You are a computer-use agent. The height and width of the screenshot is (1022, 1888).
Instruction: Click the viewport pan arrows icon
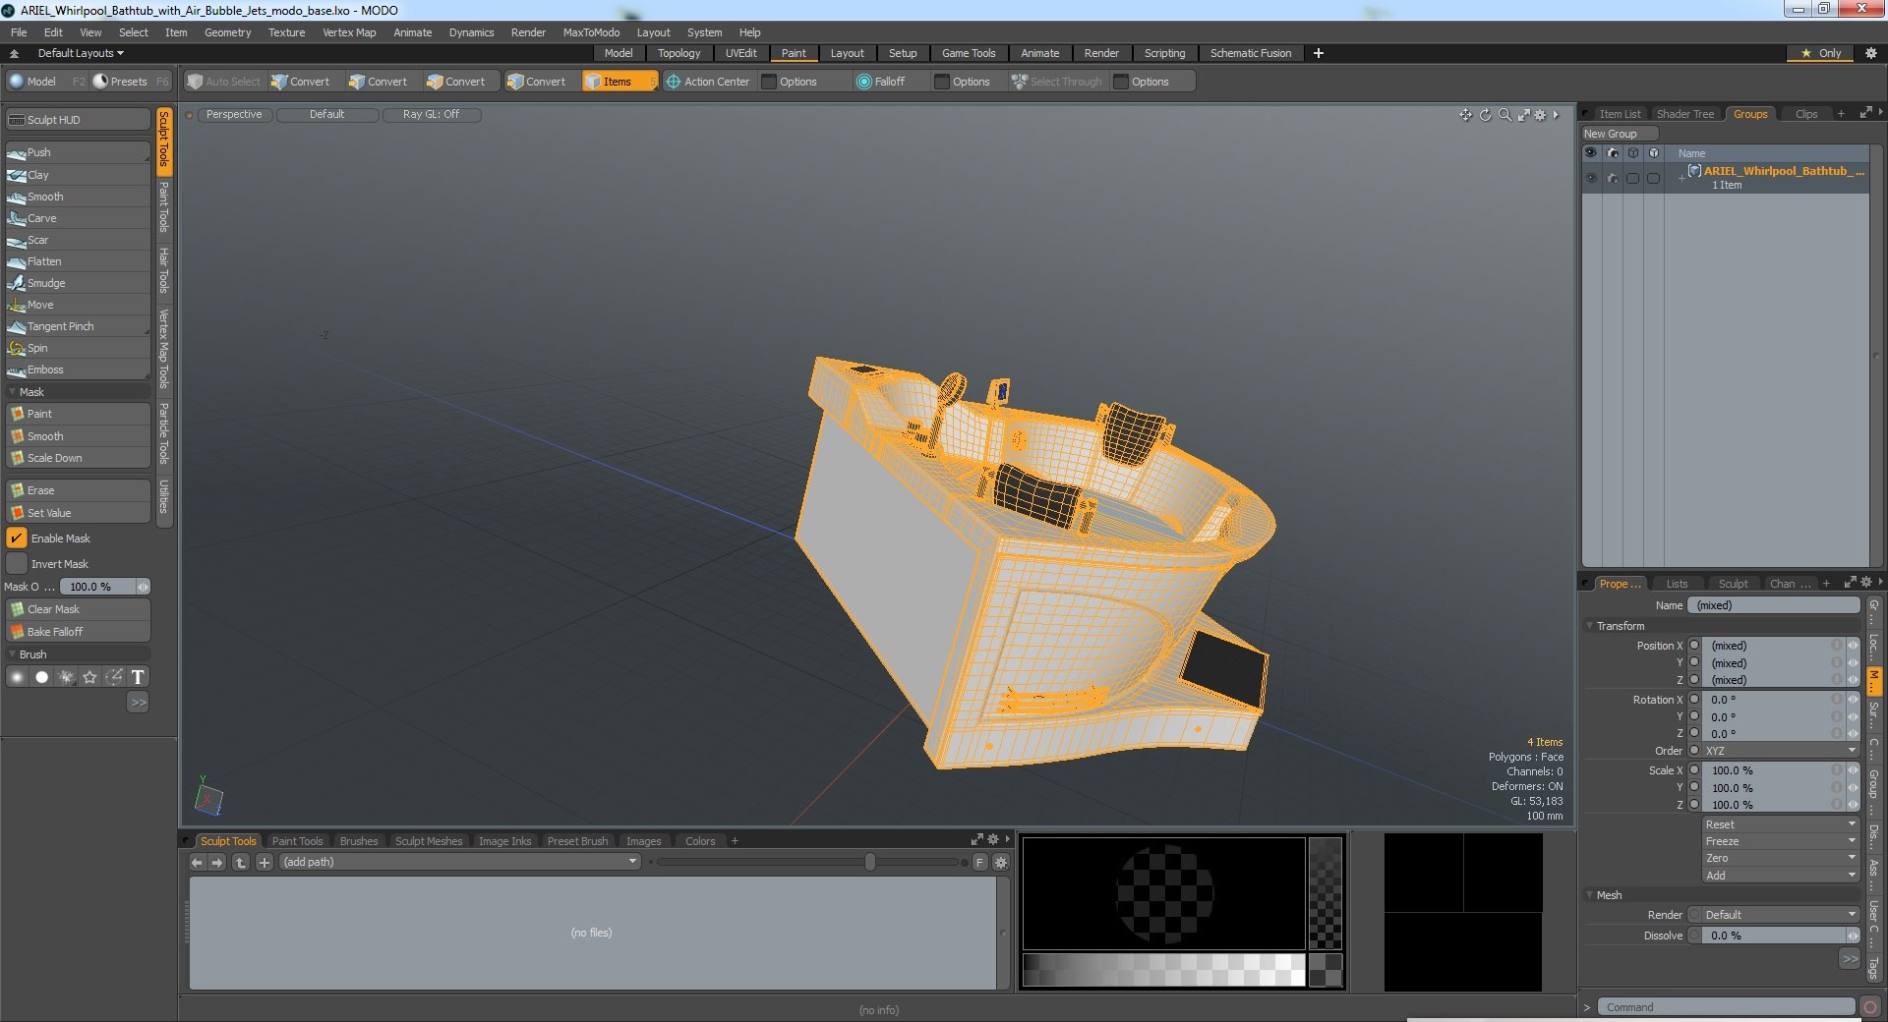pyautogui.click(x=1465, y=115)
